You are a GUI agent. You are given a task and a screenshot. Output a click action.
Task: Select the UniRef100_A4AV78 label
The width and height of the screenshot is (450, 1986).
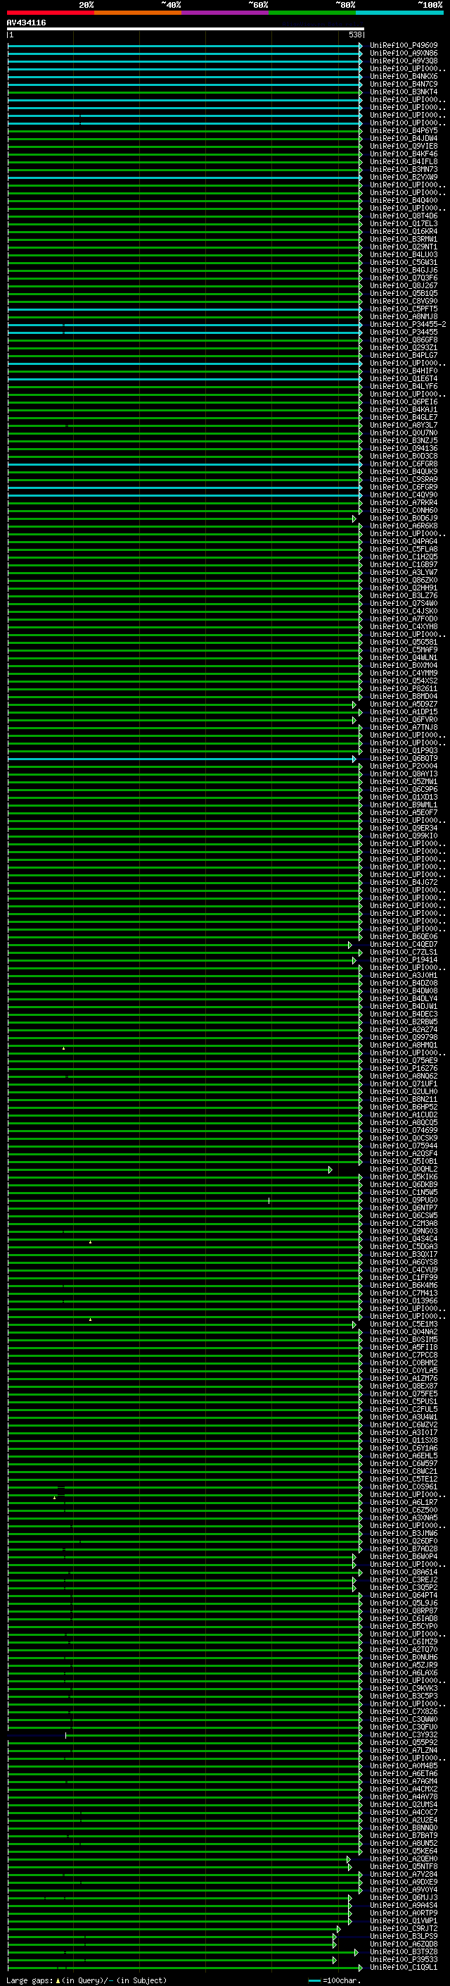[403, 1796]
